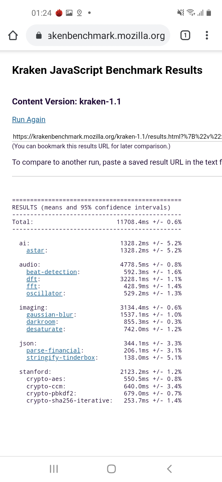Open the tab switcher showing 1 tab
This screenshot has width=222, height=482.
tap(185, 36)
